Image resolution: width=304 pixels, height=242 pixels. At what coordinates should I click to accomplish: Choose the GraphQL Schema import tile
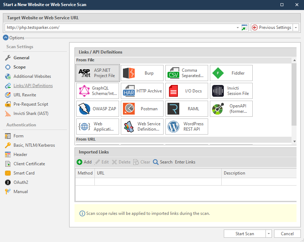pyautogui.click(x=98, y=91)
